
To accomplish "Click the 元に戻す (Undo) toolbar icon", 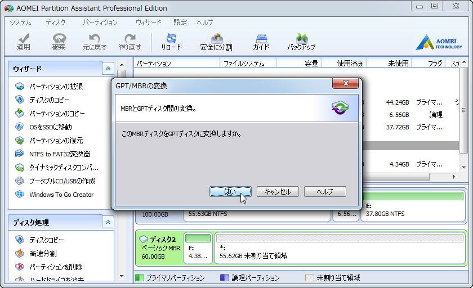I will [95, 38].
